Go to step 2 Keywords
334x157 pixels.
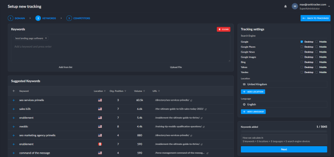pos(46,18)
